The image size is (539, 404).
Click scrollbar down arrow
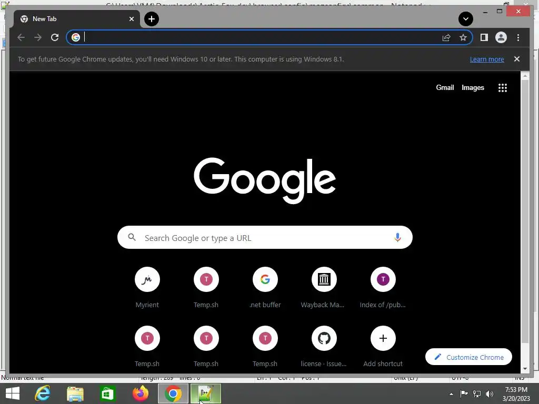pyautogui.click(x=525, y=369)
